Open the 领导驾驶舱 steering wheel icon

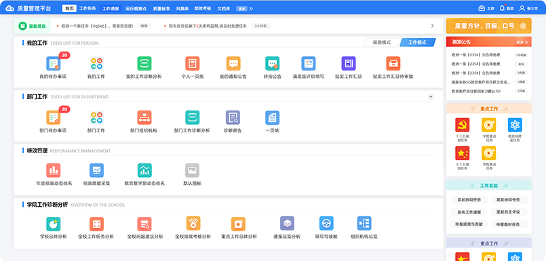[x=327, y=224]
